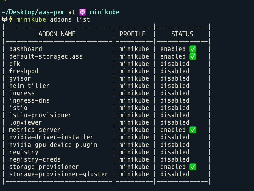This screenshot has height=191, width=254.
Task: Click the purple Kubernetes helm icon
Action: click(x=82, y=12)
